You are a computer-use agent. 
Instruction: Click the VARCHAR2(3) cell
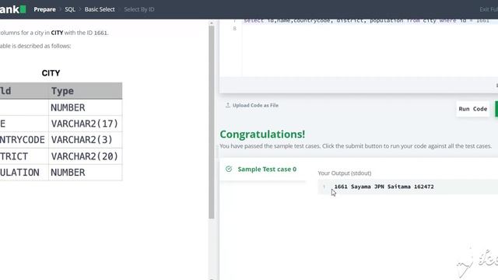point(85,140)
